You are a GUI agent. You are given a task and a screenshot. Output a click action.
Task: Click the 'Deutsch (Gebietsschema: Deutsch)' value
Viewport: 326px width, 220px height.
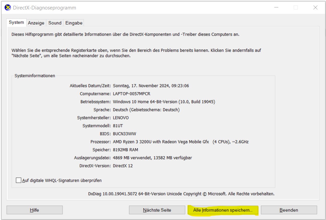(x=146, y=110)
